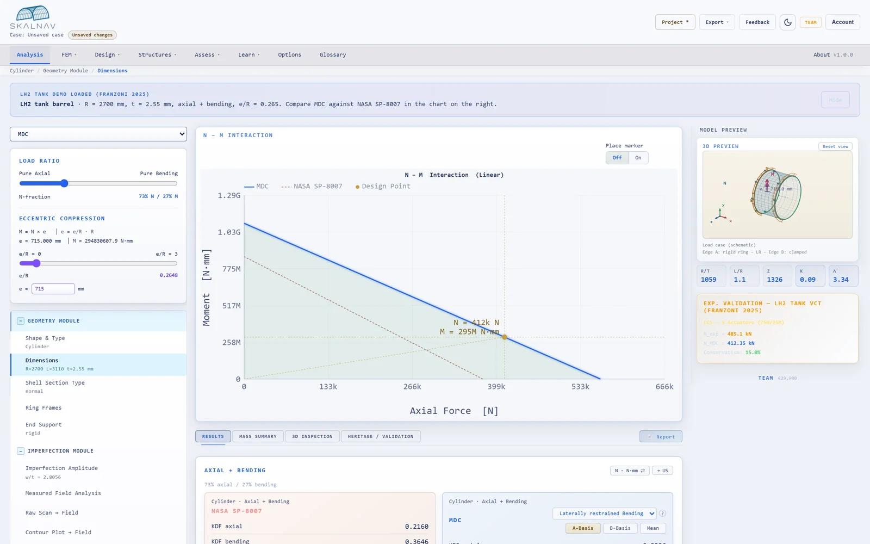This screenshot has height=544, width=870.
Task: Collapse Geometry Module with minus icon
Action: [x=21, y=321]
